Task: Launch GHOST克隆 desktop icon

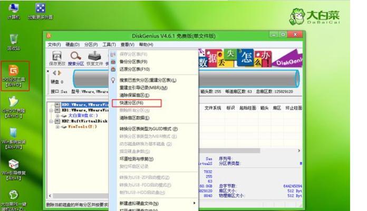Action: point(14,107)
